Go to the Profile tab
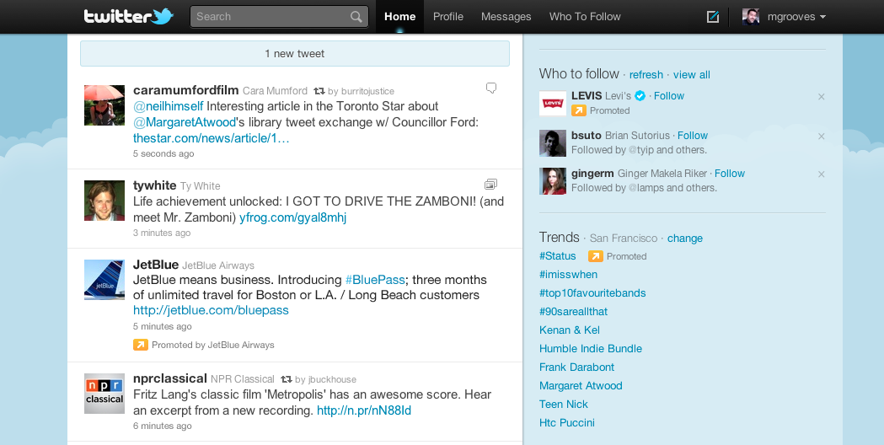The image size is (884, 445). pyautogui.click(x=448, y=17)
